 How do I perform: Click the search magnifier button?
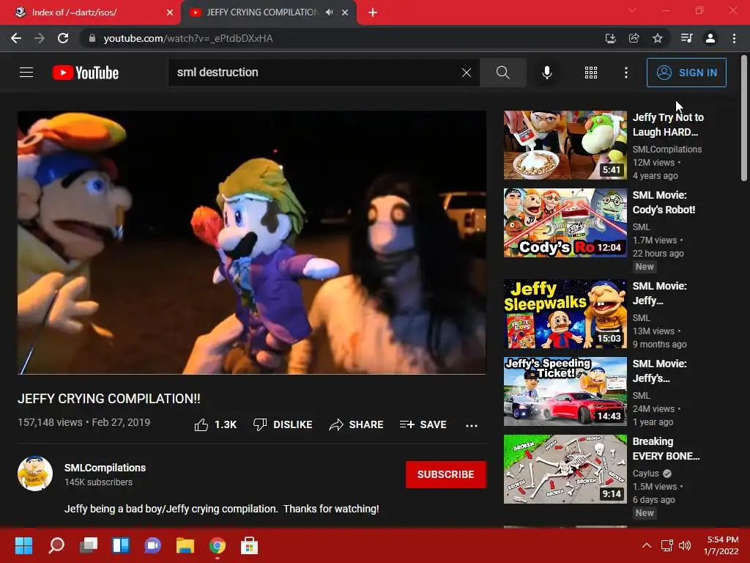tap(502, 73)
